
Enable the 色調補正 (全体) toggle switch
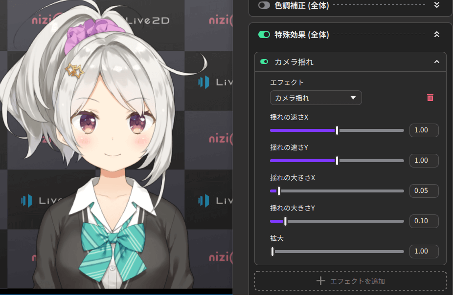[x=264, y=5]
